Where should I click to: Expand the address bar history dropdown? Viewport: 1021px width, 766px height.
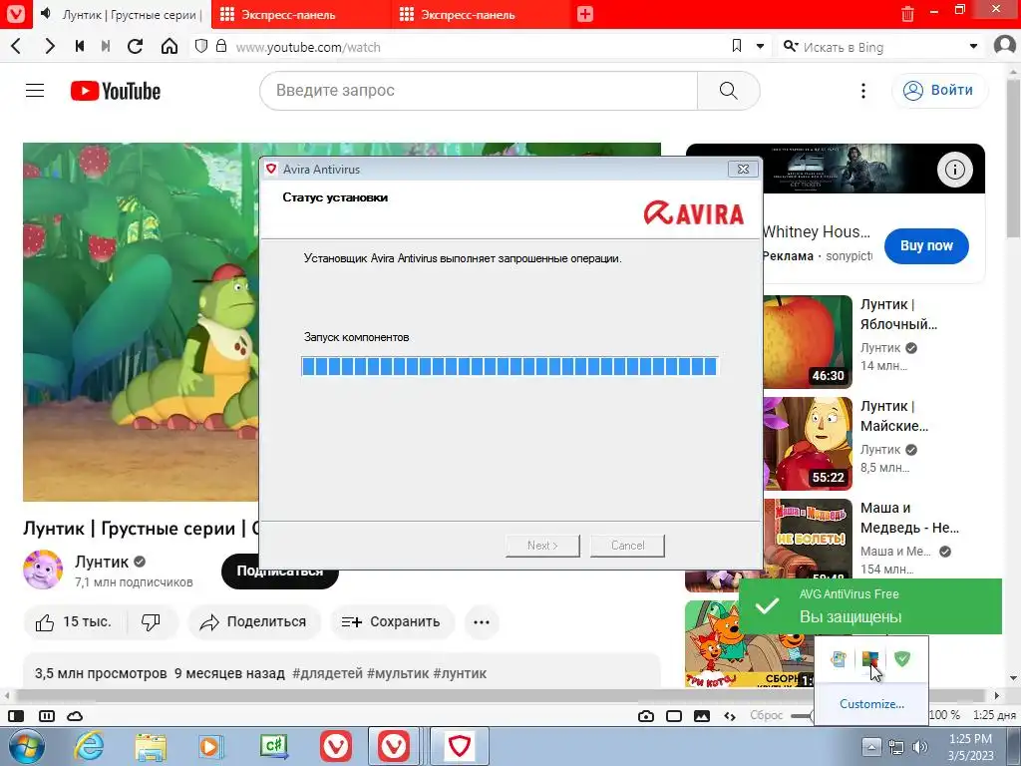(760, 46)
